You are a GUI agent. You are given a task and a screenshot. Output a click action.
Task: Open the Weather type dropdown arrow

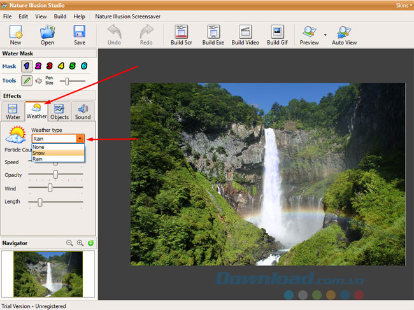pyautogui.click(x=80, y=138)
